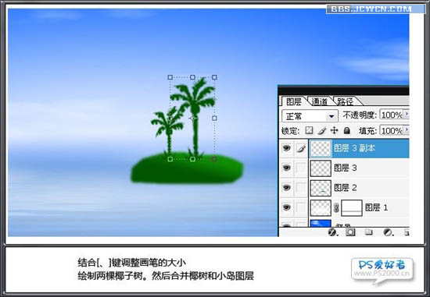This screenshot has width=430, height=297.
Task: Toggle the link box next to 图层 2
Action: [301, 188]
